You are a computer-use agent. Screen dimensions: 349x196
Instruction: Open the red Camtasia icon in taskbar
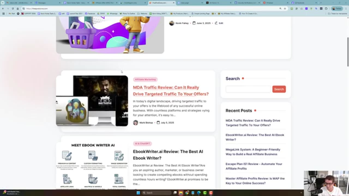click(x=211, y=193)
